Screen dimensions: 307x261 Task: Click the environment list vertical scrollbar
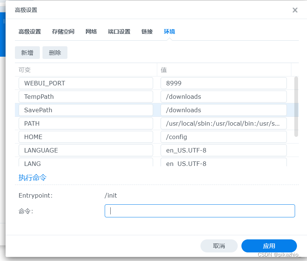pos(296,107)
